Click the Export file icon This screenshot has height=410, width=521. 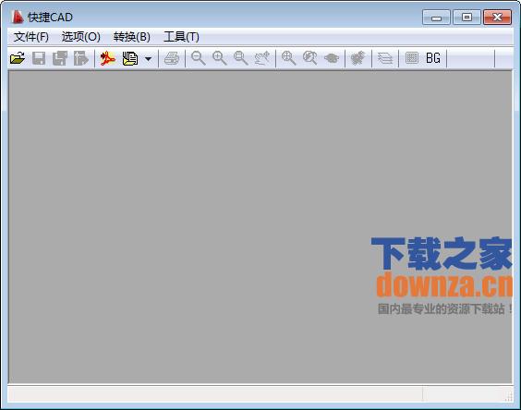[81, 58]
